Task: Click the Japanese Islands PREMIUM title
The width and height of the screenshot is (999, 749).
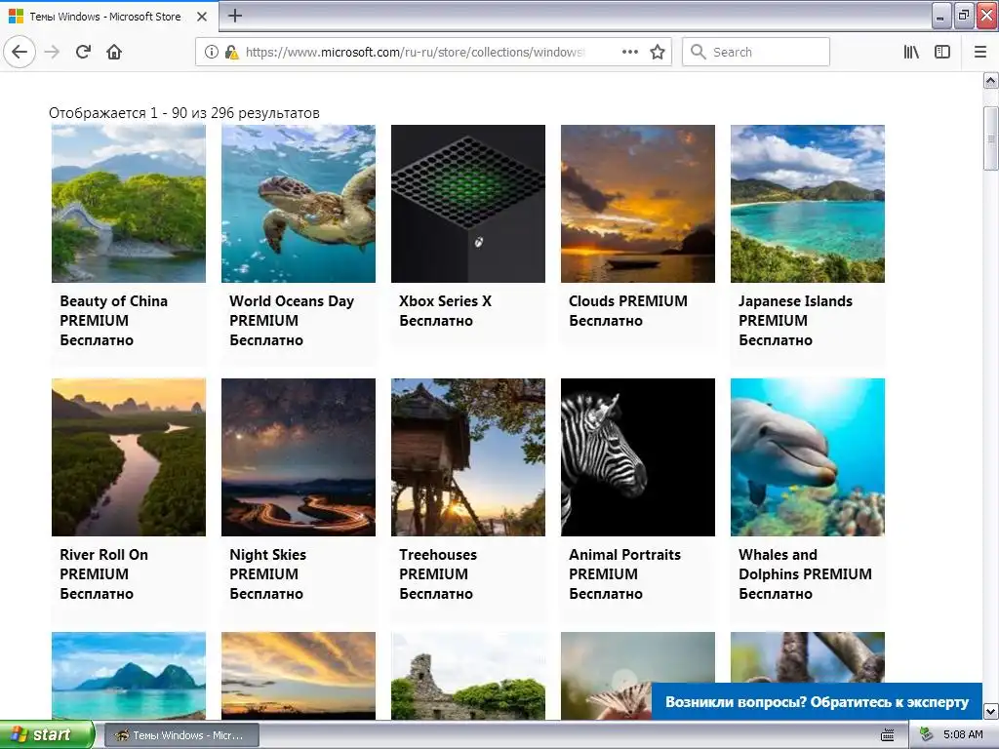Action: tap(795, 311)
